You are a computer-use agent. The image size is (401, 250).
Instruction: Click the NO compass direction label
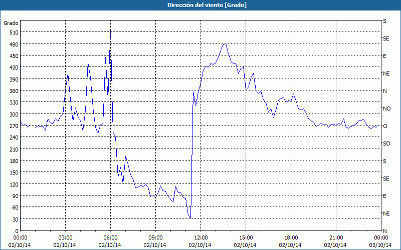point(386,108)
